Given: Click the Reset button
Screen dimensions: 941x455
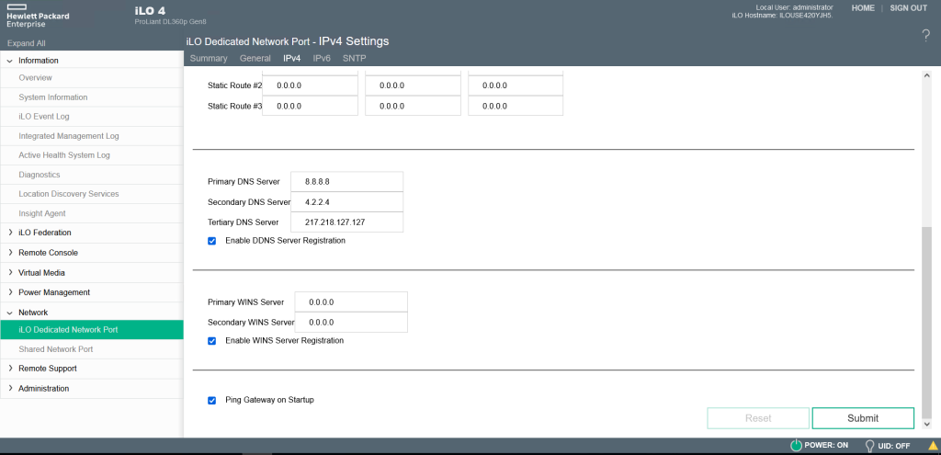Looking at the screenshot, I should 758,418.
